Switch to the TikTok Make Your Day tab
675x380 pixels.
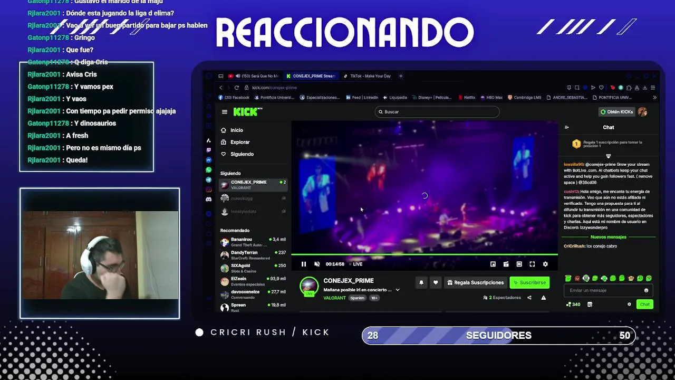[x=368, y=76]
